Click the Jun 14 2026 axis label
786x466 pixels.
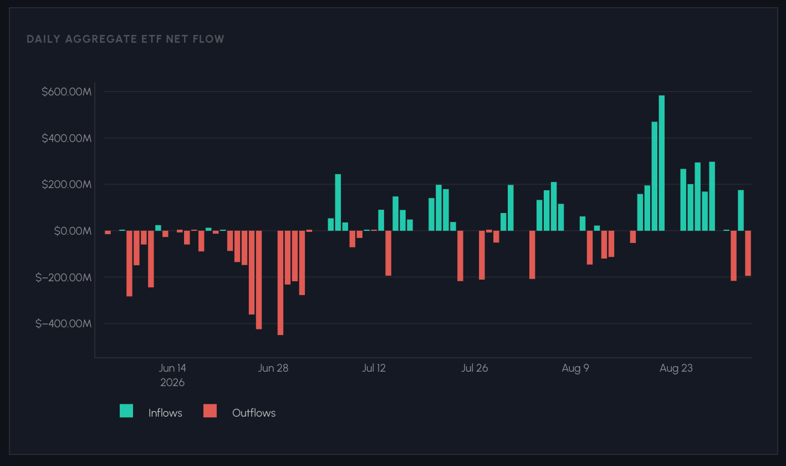click(x=172, y=375)
